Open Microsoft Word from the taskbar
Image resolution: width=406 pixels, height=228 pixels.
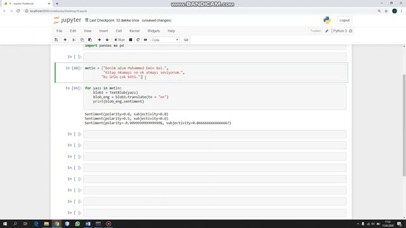(x=88, y=224)
